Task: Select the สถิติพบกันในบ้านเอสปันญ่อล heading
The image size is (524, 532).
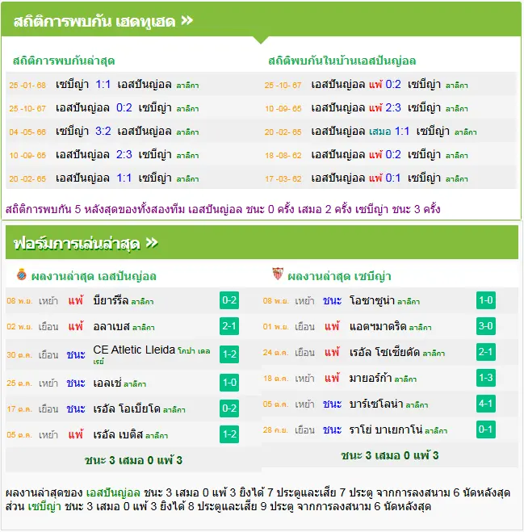Action: pos(342,61)
